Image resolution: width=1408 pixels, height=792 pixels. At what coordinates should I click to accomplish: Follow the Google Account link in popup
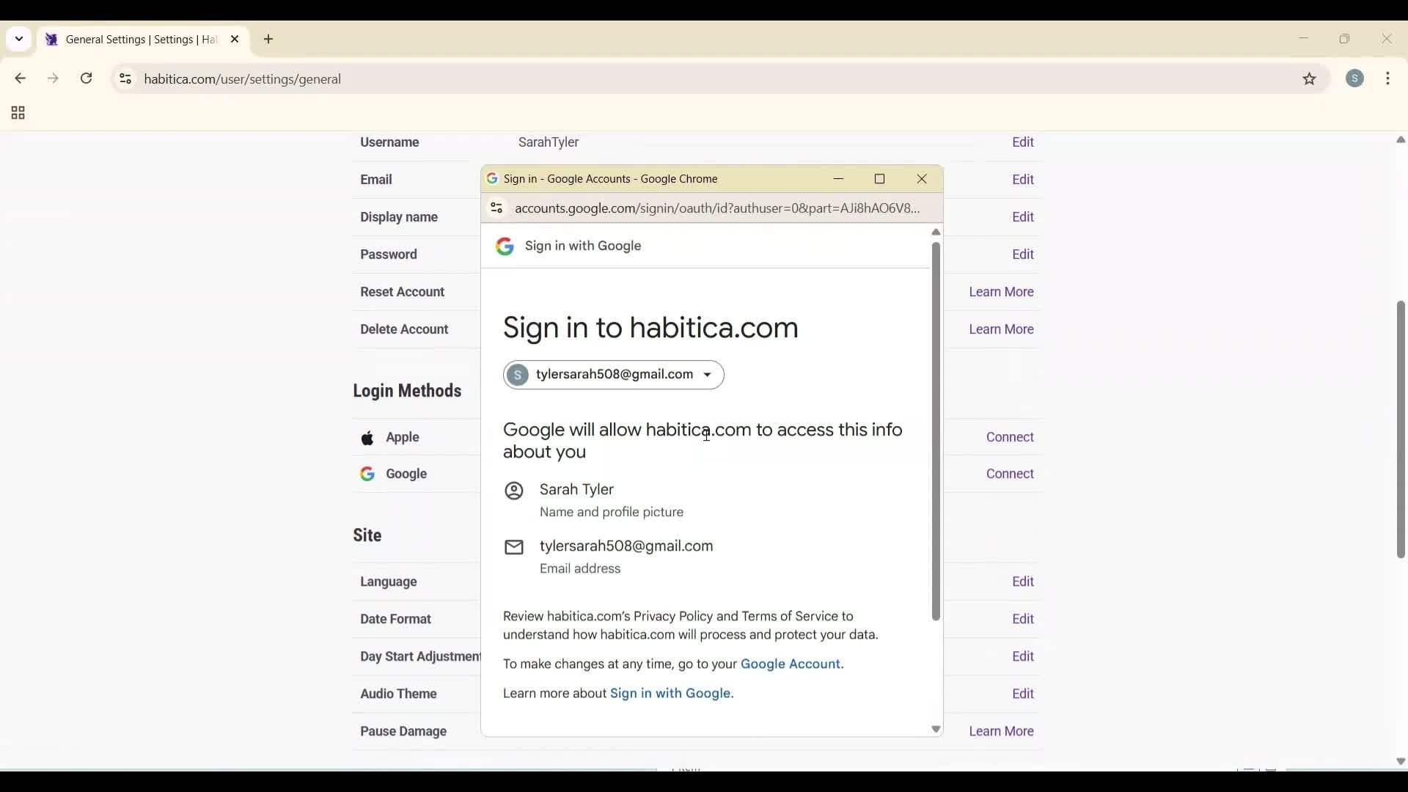tap(791, 664)
